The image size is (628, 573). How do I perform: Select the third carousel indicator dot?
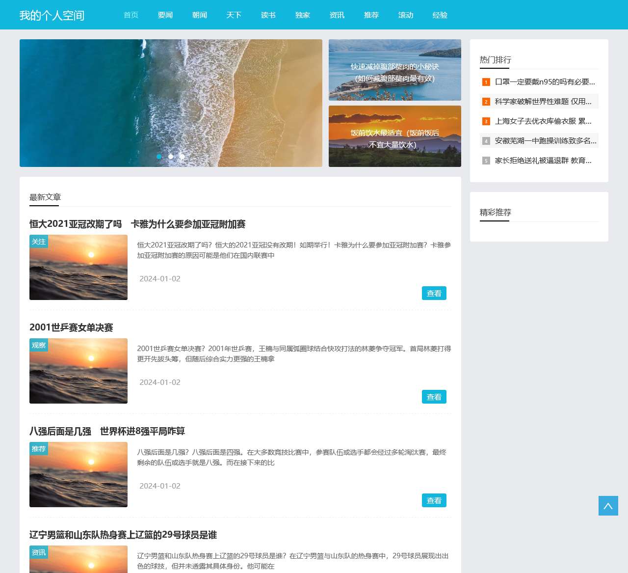[183, 157]
